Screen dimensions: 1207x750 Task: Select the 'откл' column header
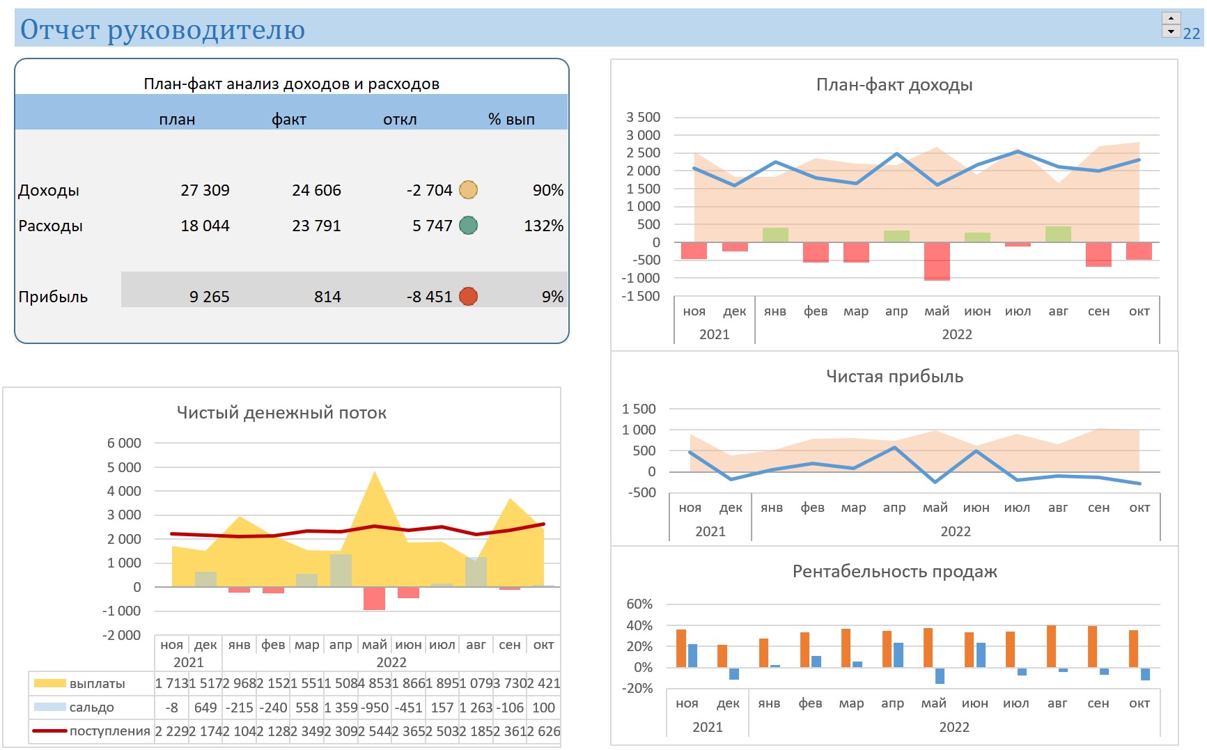click(400, 120)
